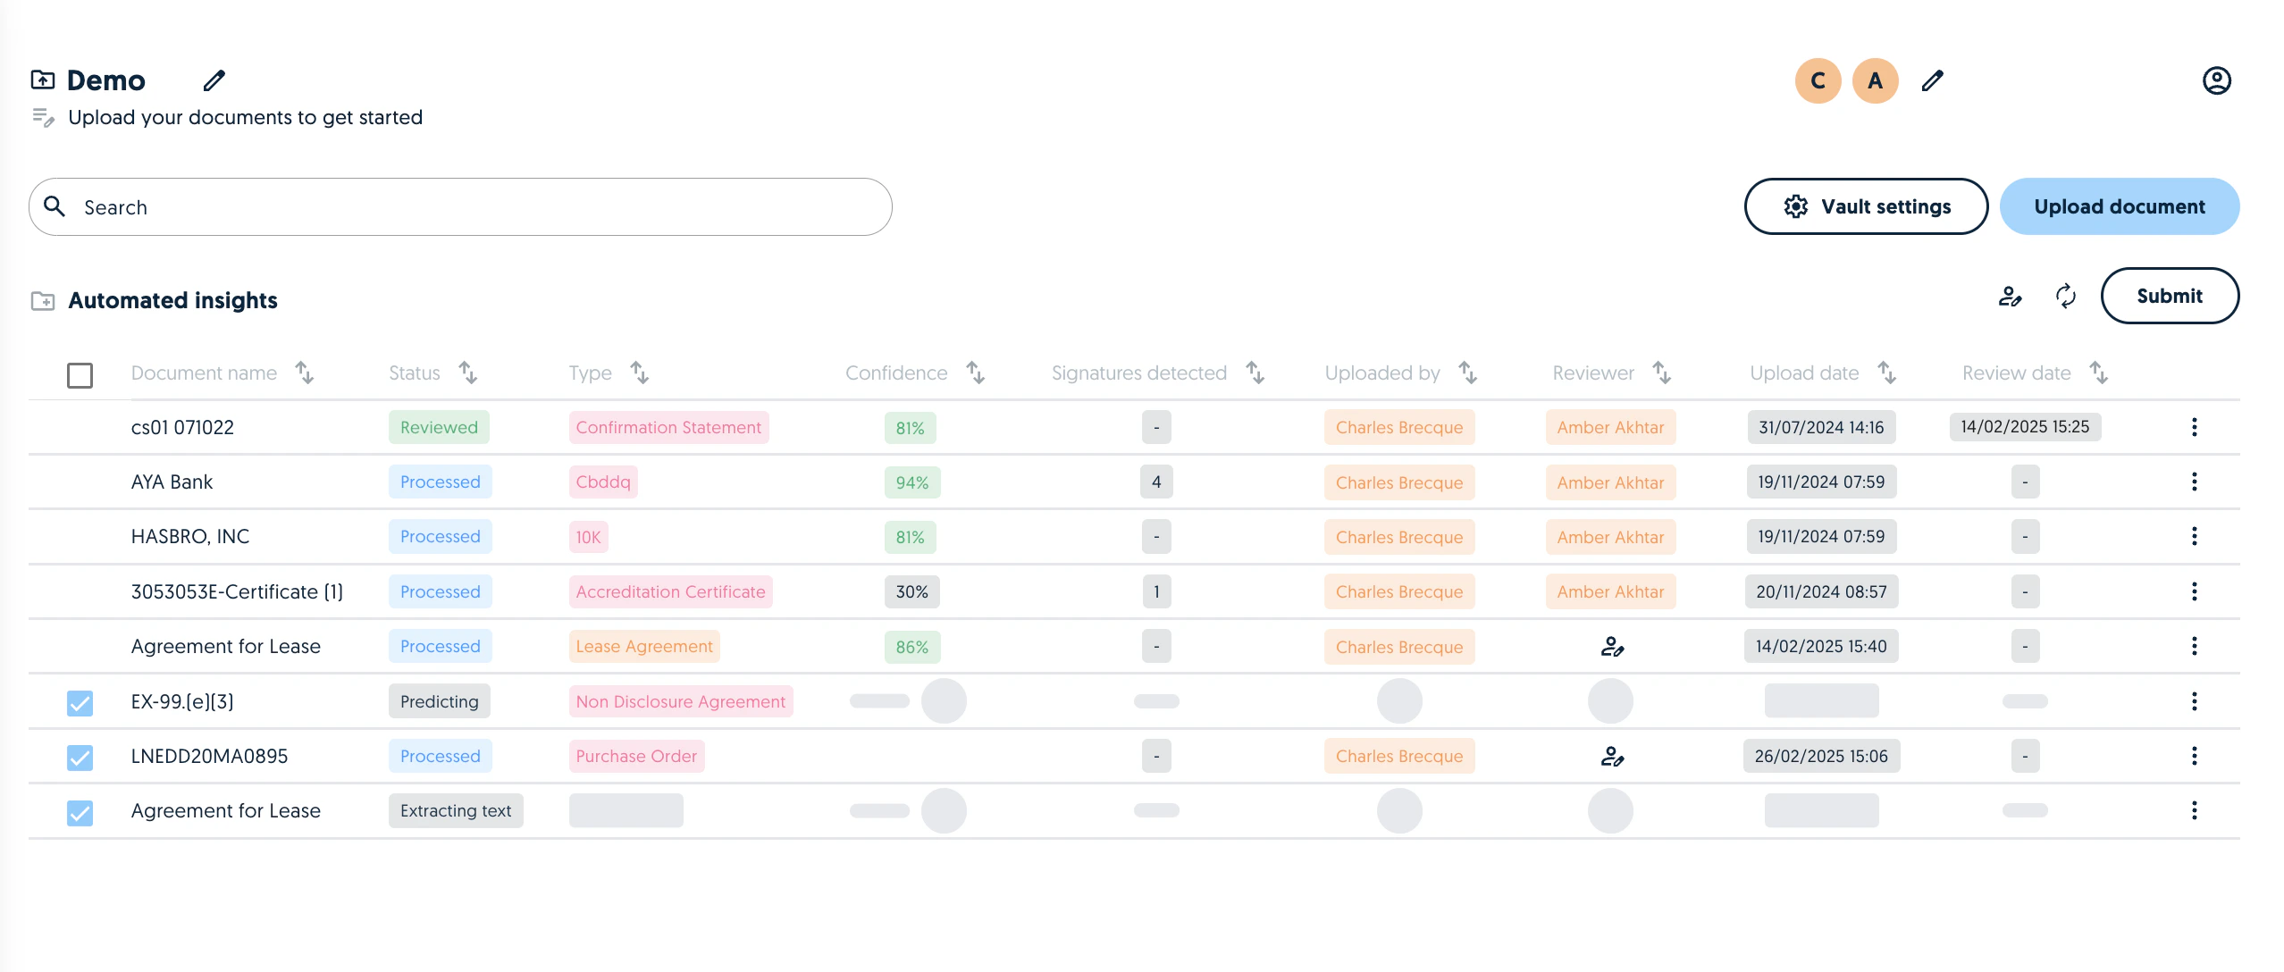Viewport: 2284px width, 972px height.
Task: Click the 86% confidence value
Action: point(912,647)
